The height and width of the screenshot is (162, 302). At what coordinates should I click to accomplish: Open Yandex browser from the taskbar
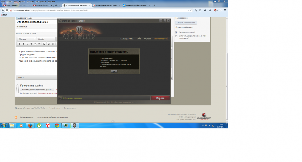[x=48, y=125]
